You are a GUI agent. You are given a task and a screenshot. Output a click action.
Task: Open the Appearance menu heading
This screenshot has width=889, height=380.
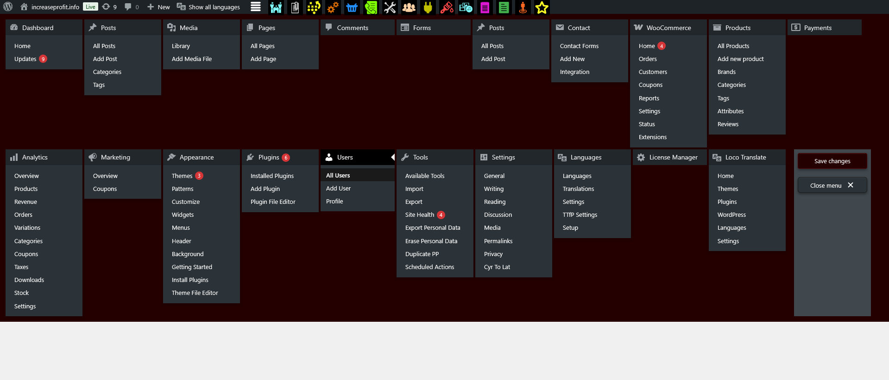202,157
